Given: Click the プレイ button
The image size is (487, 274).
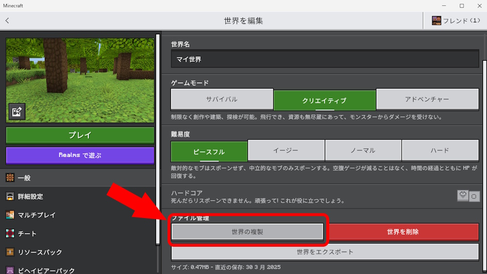Looking at the screenshot, I should coord(80,135).
